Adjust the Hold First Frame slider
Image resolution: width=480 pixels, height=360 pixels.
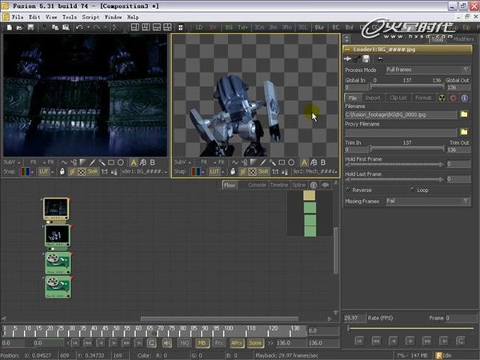coord(394,164)
